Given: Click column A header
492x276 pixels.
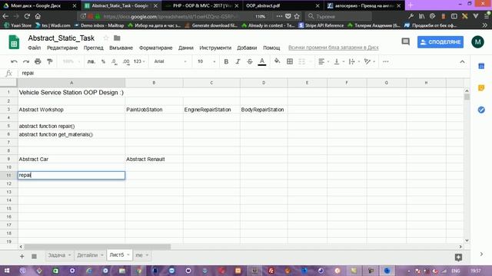Looking at the screenshot, I should point(71,83).
